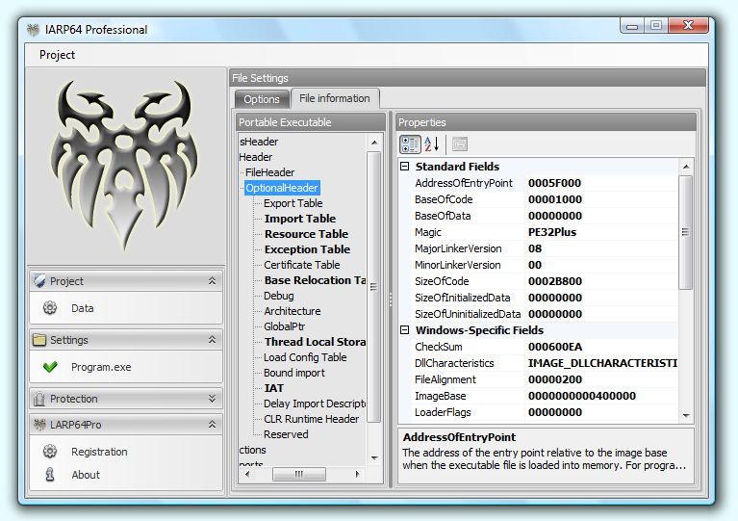The image size is (738, 521).
Task: Click the Project panel header icon
Action: point(39,281)
